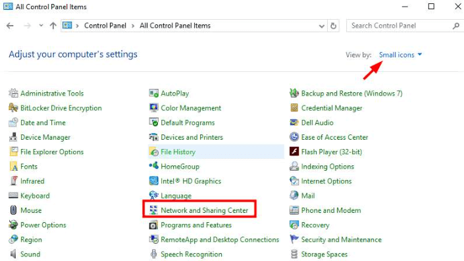The height and width of the screenshot is (261, 464).
Task: Open the HomeGroup icon
Action: point(153,166)
